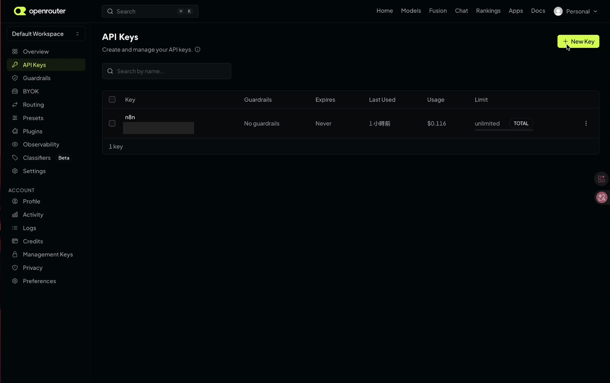This screenshot has width=610, height=383.
Task: Focus the top Search box
Action: [150, 11]
